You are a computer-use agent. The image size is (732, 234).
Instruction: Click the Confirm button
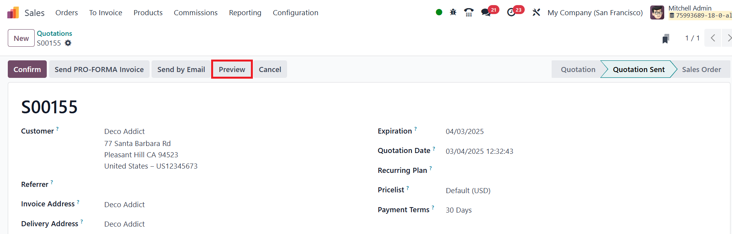click(27, 69)
